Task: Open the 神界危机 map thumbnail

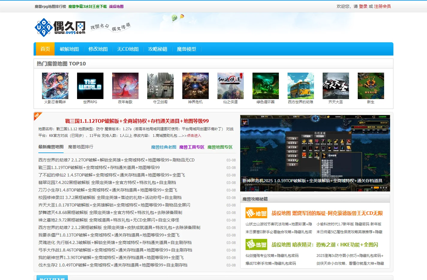Action: click(x=196, y=86)
